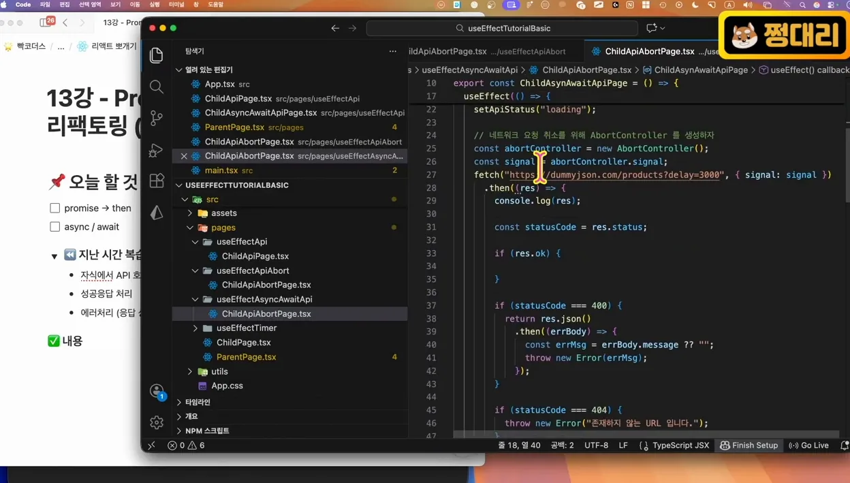Viewport: 850px width, 483px height.
Task: Open the Extensions view
Action: tap(157, 181)
